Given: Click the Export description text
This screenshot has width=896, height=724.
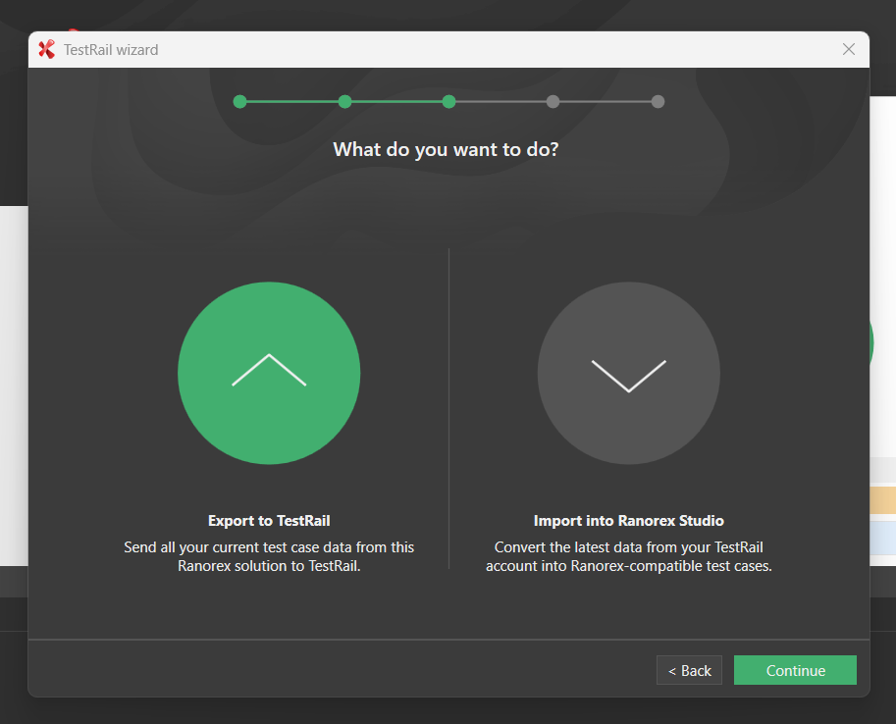Looking at the screenshot, I should tap(269, 556).
